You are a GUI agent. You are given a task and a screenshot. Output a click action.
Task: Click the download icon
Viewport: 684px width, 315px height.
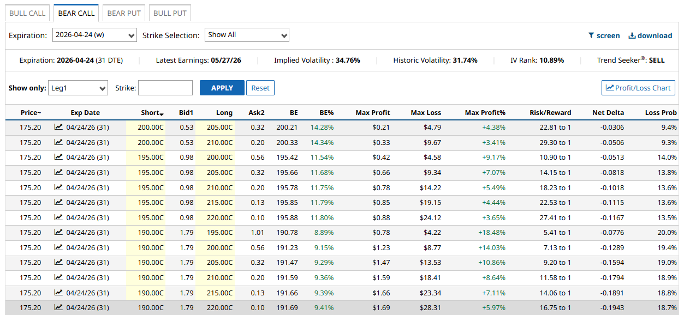[x=632, y=35]
